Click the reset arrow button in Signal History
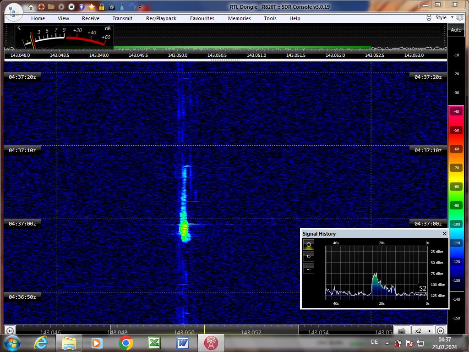Image resolution: width=469 pixels, height=352 pixels. tap(308, 257)
